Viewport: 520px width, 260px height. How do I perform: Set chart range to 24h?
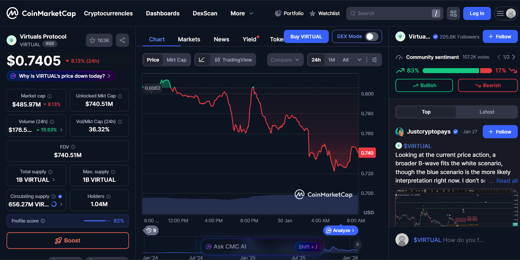point(316,60)
